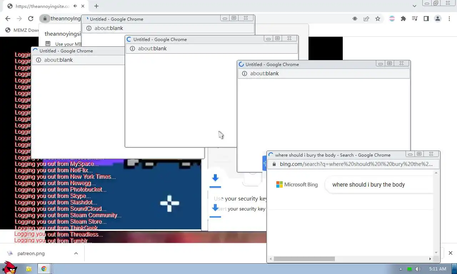Click the Bing search box with 'where should i bury the body'

click(x=378, y=185)
